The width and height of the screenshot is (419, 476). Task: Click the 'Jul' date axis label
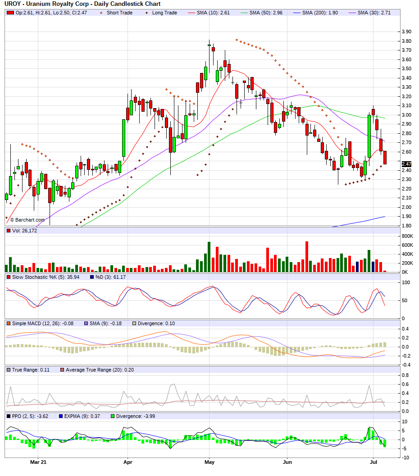click(x=373, y=462)
